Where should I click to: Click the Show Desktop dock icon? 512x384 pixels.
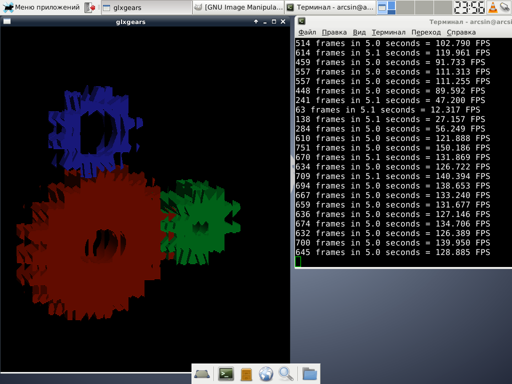[x=202, y=374]
